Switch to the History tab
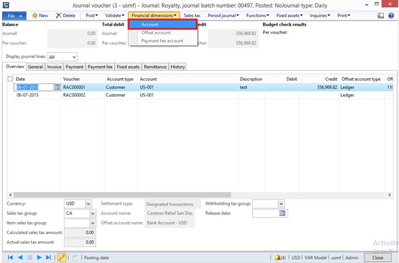 tap(178, 67)
